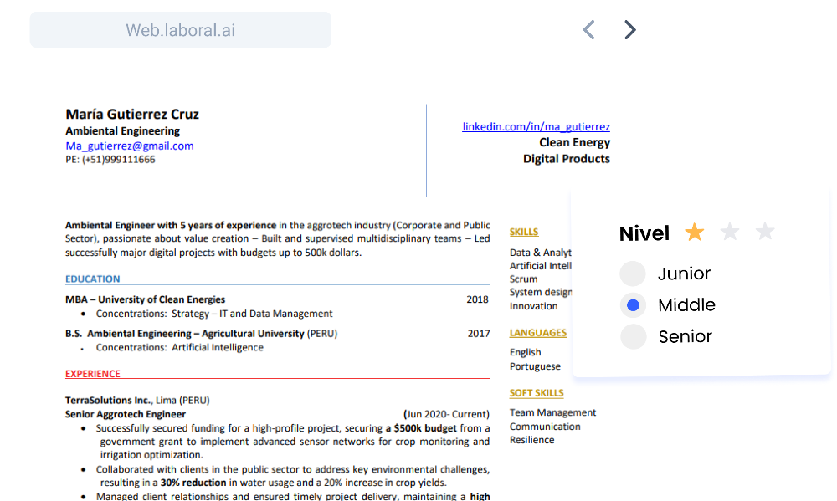This screenshot has width=837, height=501.
Task: Go forward with the right chevron arrow
Action: (630, 30)
